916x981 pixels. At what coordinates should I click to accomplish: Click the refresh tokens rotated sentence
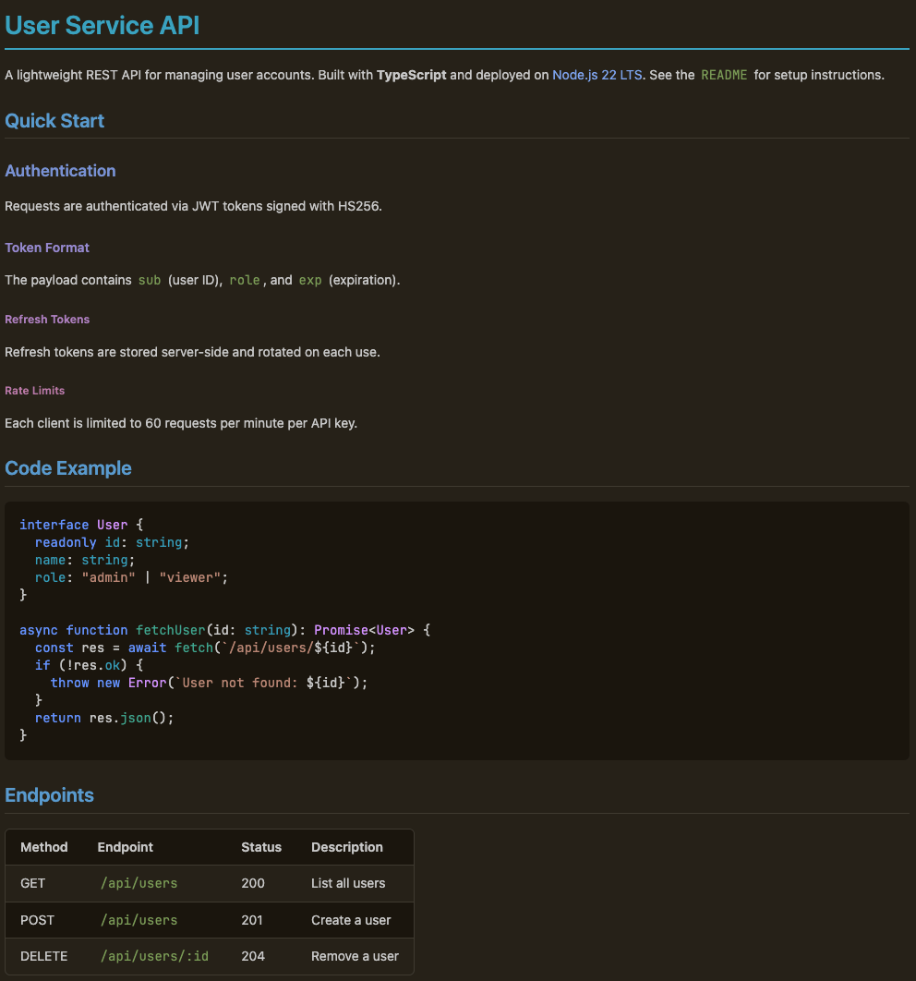click(x=193, y=352)
